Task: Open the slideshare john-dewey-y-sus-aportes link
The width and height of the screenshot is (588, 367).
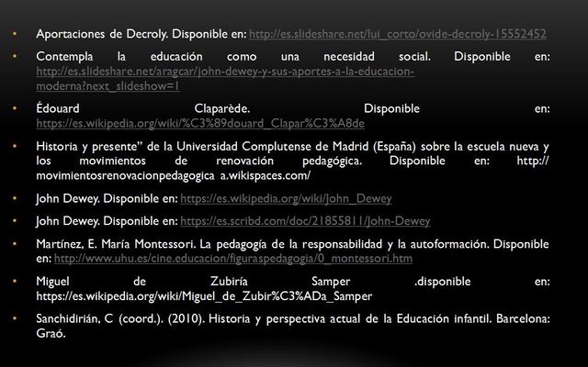Action: [225, 79]
